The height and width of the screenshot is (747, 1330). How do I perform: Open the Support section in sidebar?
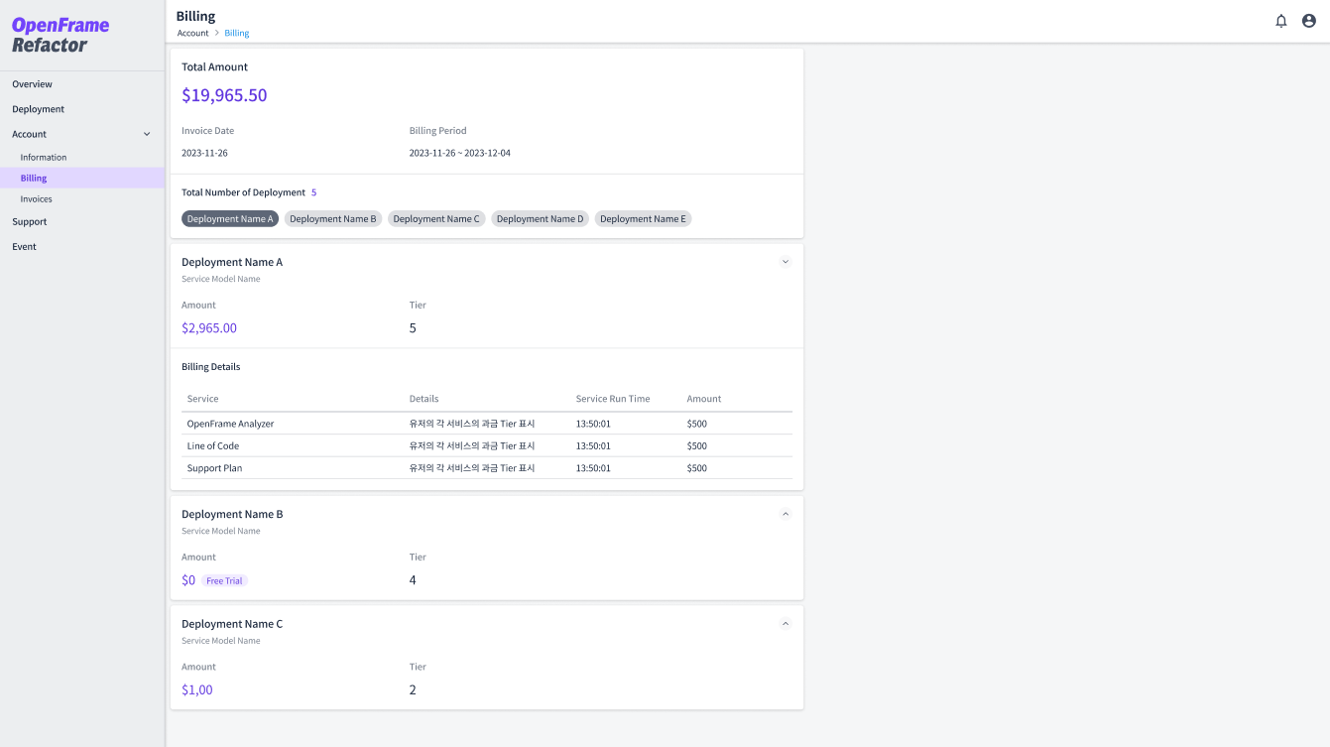point(29,221)
